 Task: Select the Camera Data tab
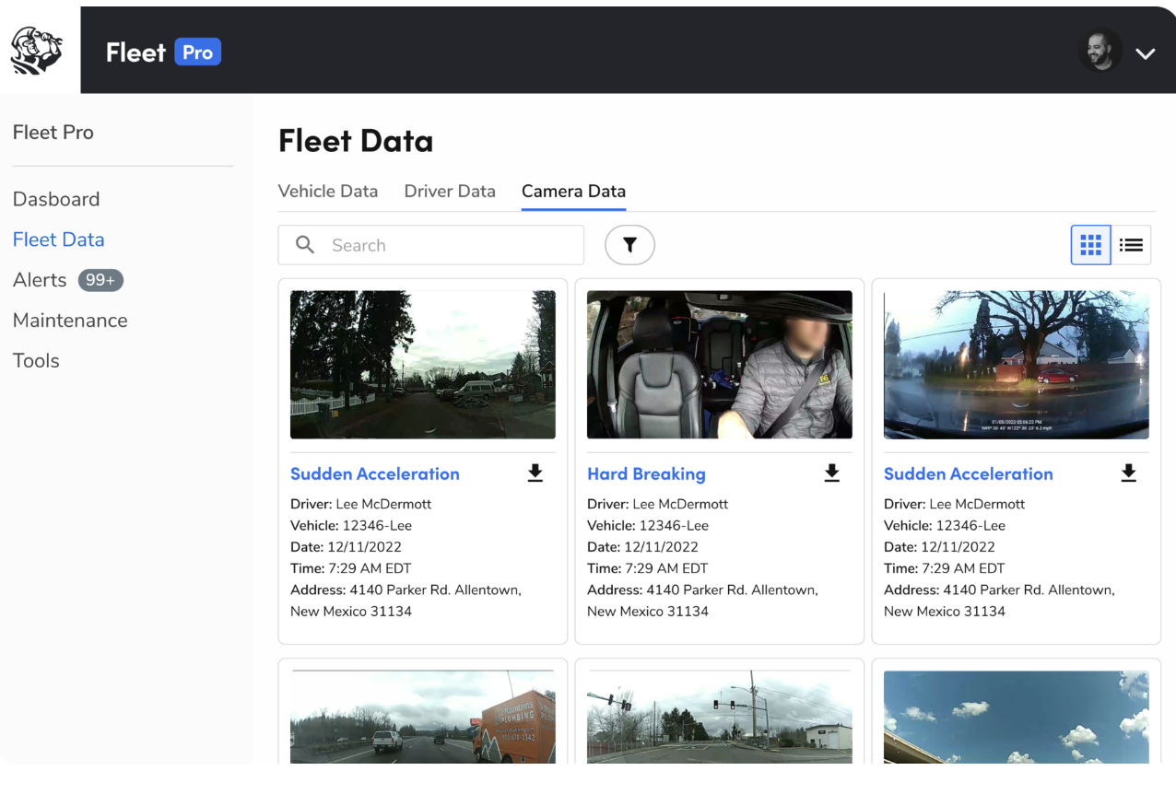click(573, 192)
